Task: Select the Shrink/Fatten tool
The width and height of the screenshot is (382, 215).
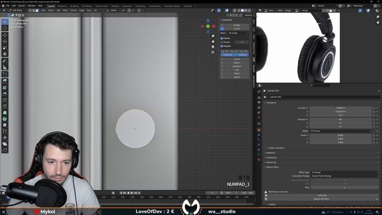Action: pyautogui.click(x=5, y=138)
